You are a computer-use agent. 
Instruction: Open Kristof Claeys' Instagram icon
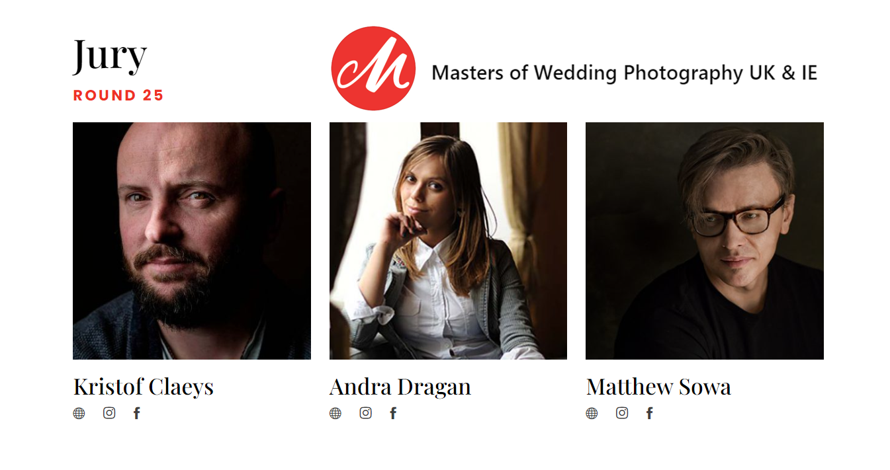[x=109, y=413]
